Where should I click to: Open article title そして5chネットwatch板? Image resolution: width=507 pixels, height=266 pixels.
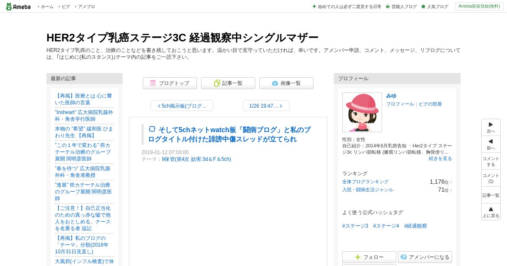pyautogui.click(x=229, y=134)
